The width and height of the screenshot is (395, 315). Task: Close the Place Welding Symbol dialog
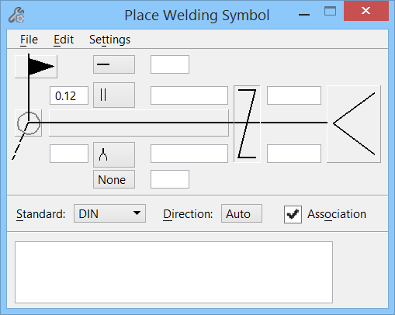click(366, 11)
